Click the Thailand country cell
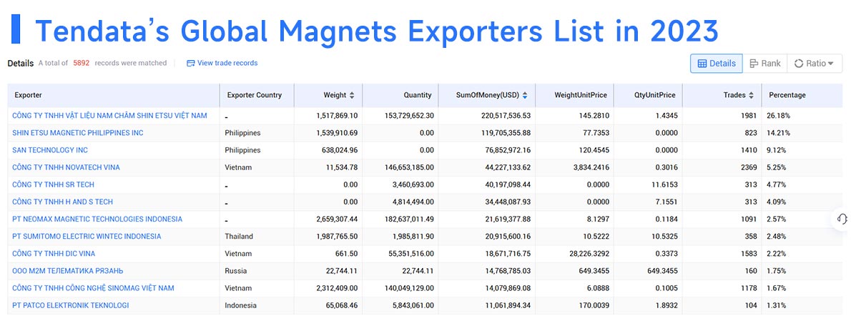This screenshot has width=851, height=321. coord(239,237)
